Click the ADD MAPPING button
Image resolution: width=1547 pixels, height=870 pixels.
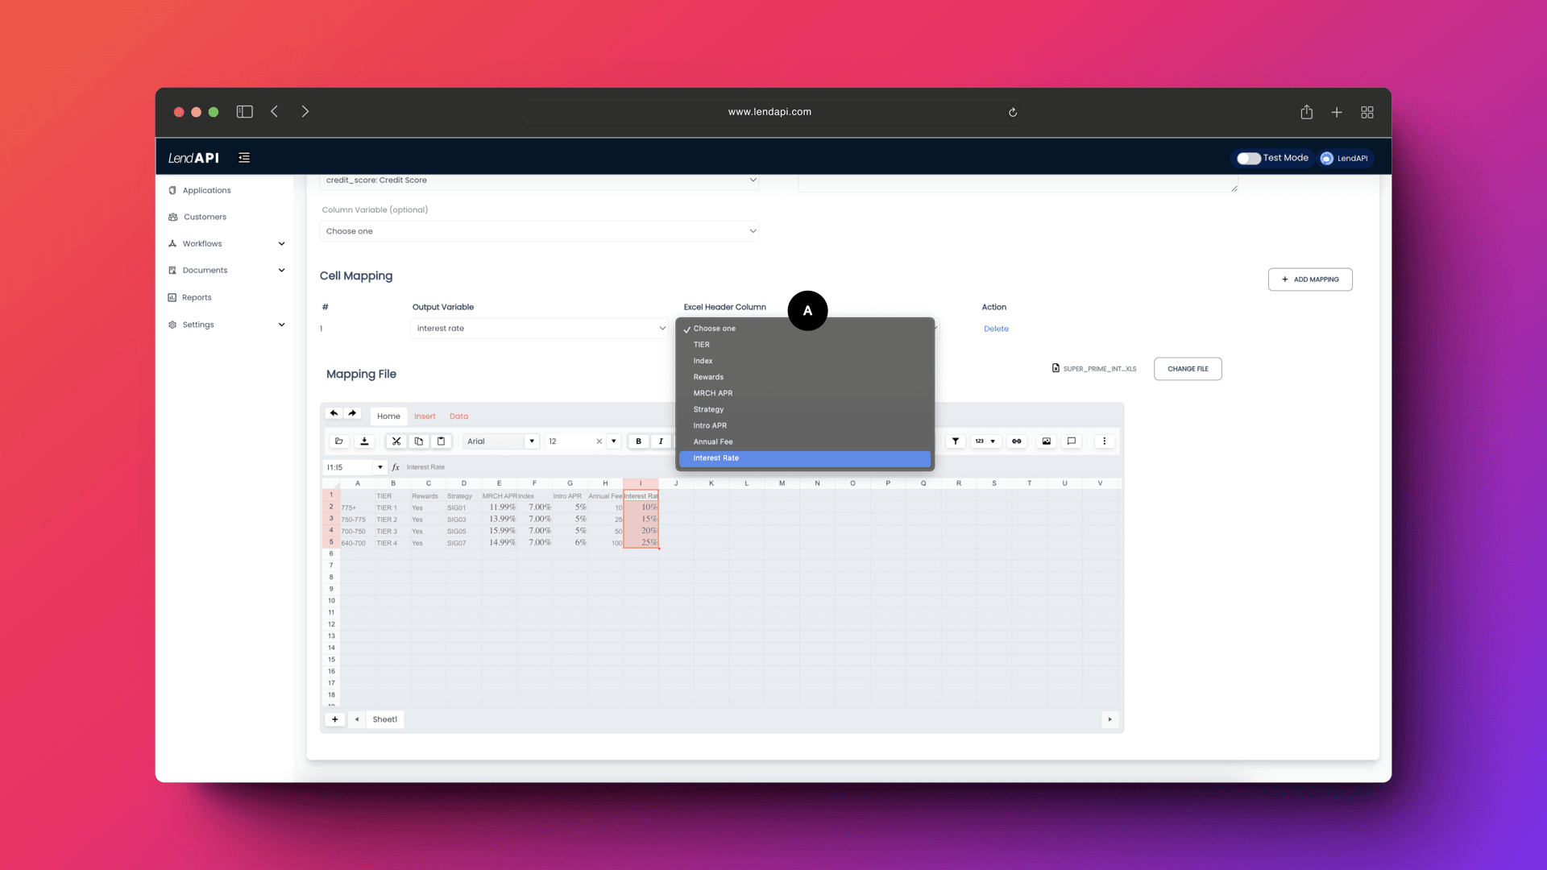[1310, 280]
